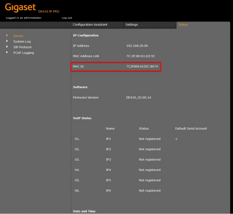Switch to the Settings tab
Screen dimensions: 233x214
(132, 25)
